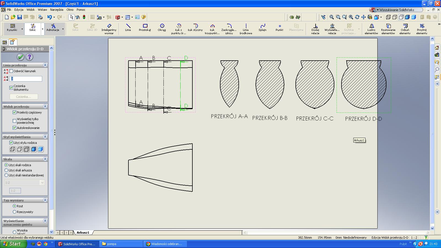Click the Save icon in toolbar
441x248 pixels.
pos(20,17)
